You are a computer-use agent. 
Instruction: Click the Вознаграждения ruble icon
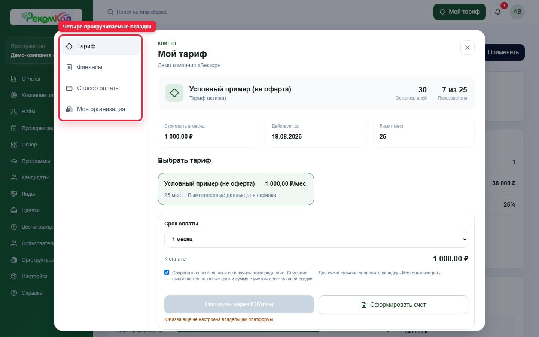[x=14, y=227]
